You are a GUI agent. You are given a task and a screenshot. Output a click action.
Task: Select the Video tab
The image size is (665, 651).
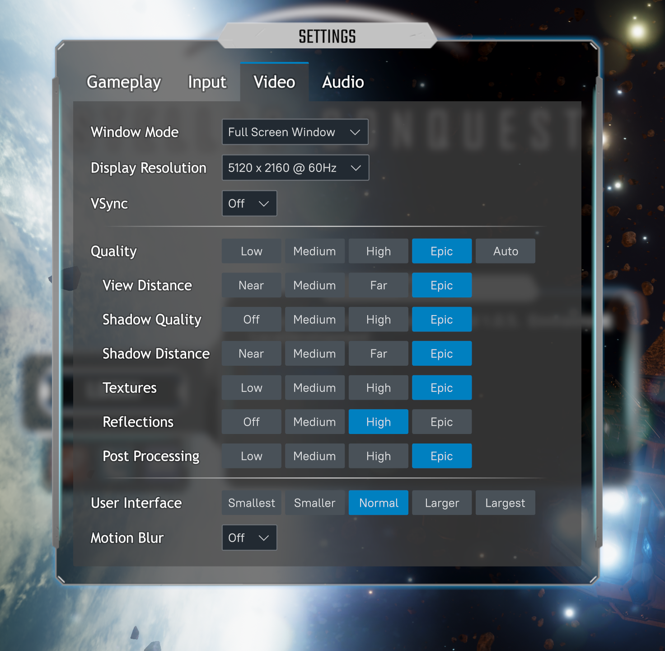(274, 82)
